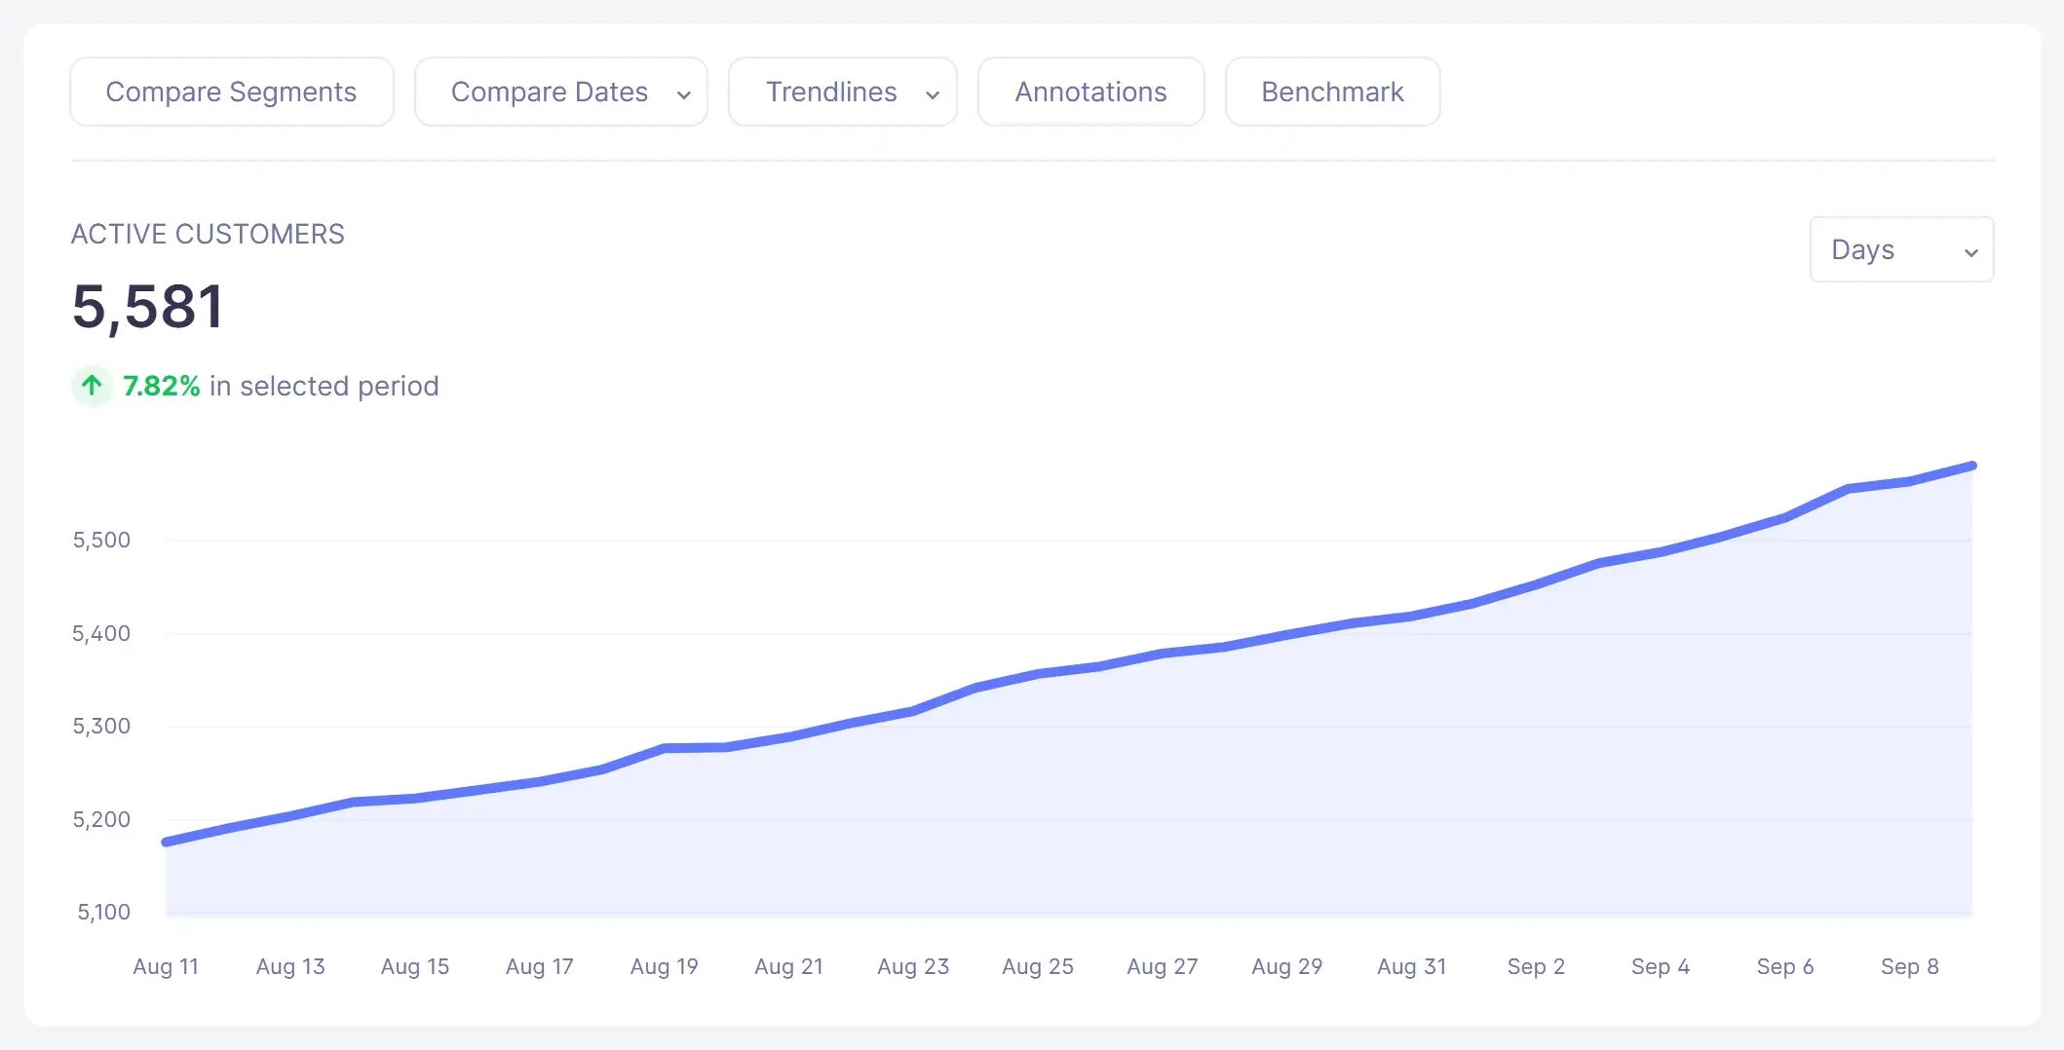The image size is (2064, 1050).
Task: Select the Benchmark button
Action: [1332, 92]
